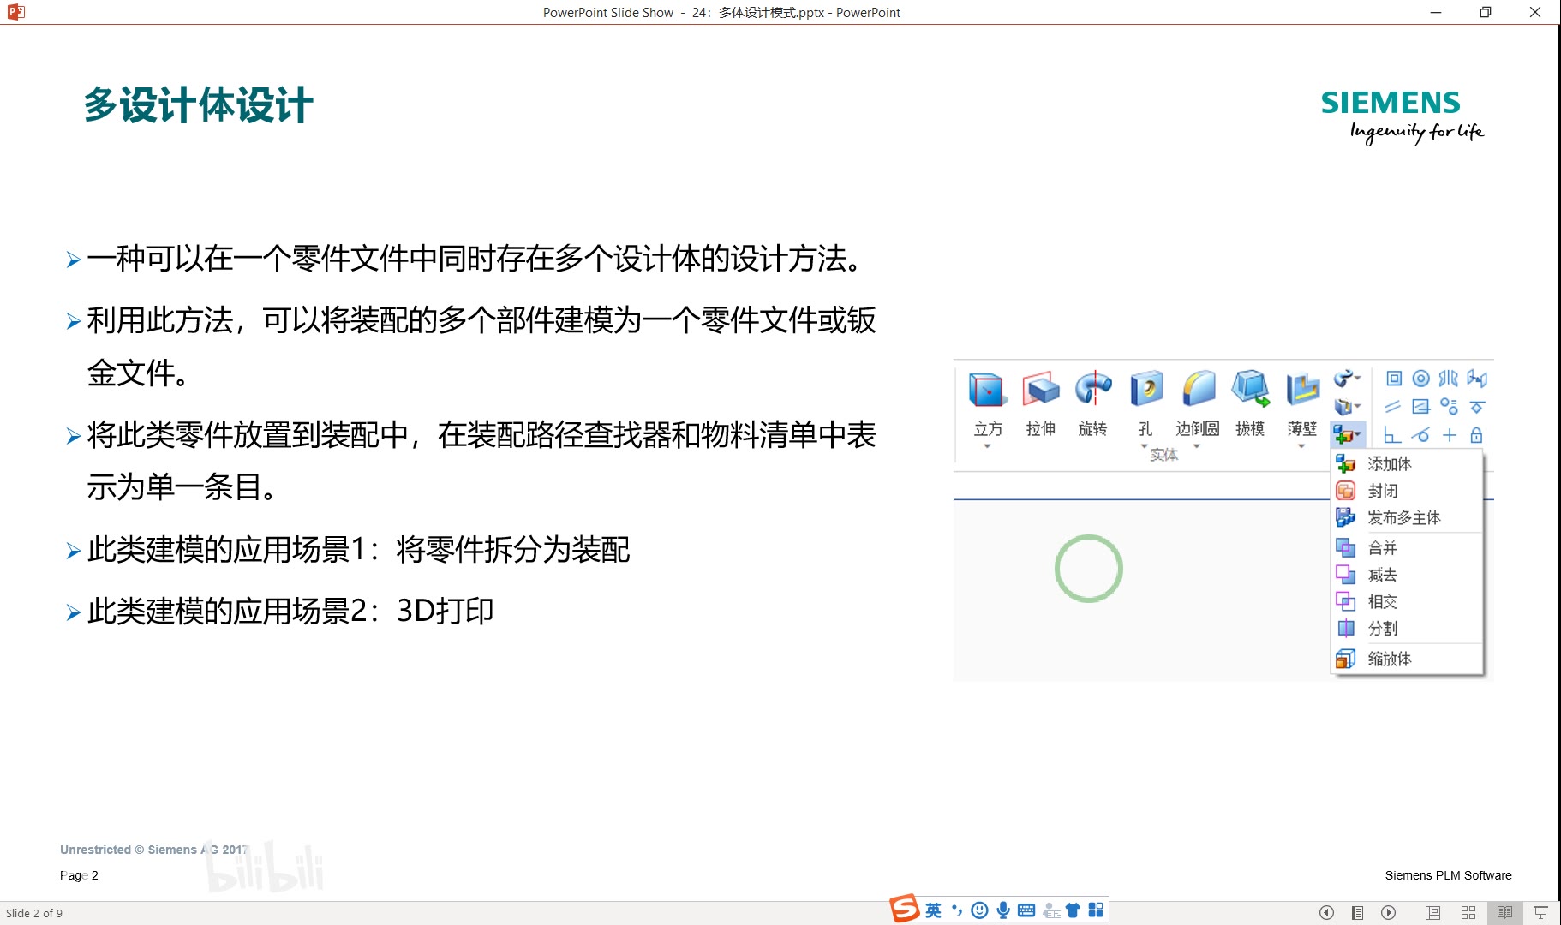Click the parallel lines constraint icon

pyautogui.click(x=1393, y=407)
